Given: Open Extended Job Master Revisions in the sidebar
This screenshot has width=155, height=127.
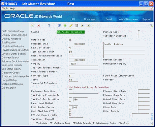Looking at the screenshot, I should [x=15, y=76].
